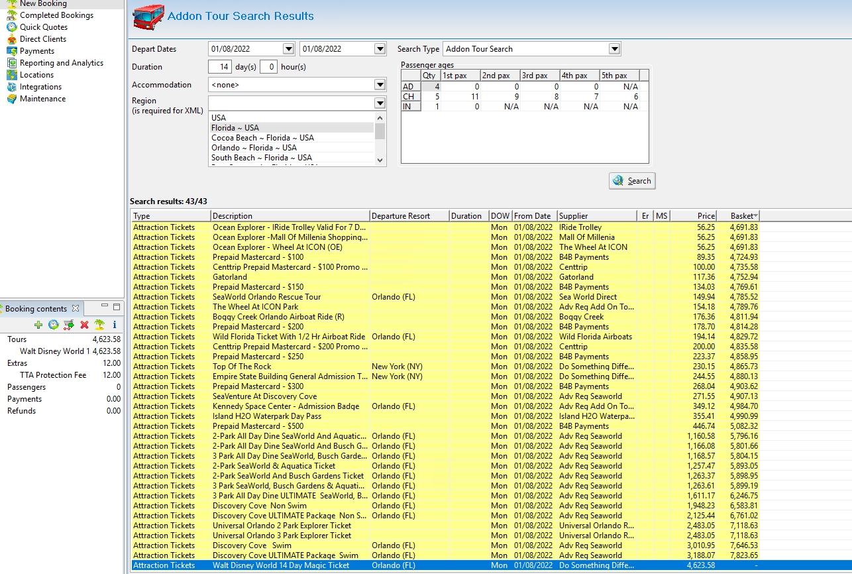Go to Payments in the navigation sidebar
The image size is (852, 574).
pos(37,51)
